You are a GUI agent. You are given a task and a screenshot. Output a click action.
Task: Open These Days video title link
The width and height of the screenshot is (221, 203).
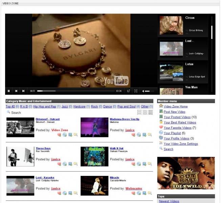point(43,148)
